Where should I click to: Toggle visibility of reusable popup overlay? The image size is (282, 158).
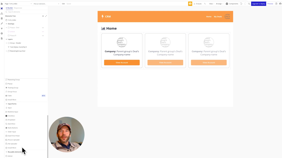pos(43,32)
